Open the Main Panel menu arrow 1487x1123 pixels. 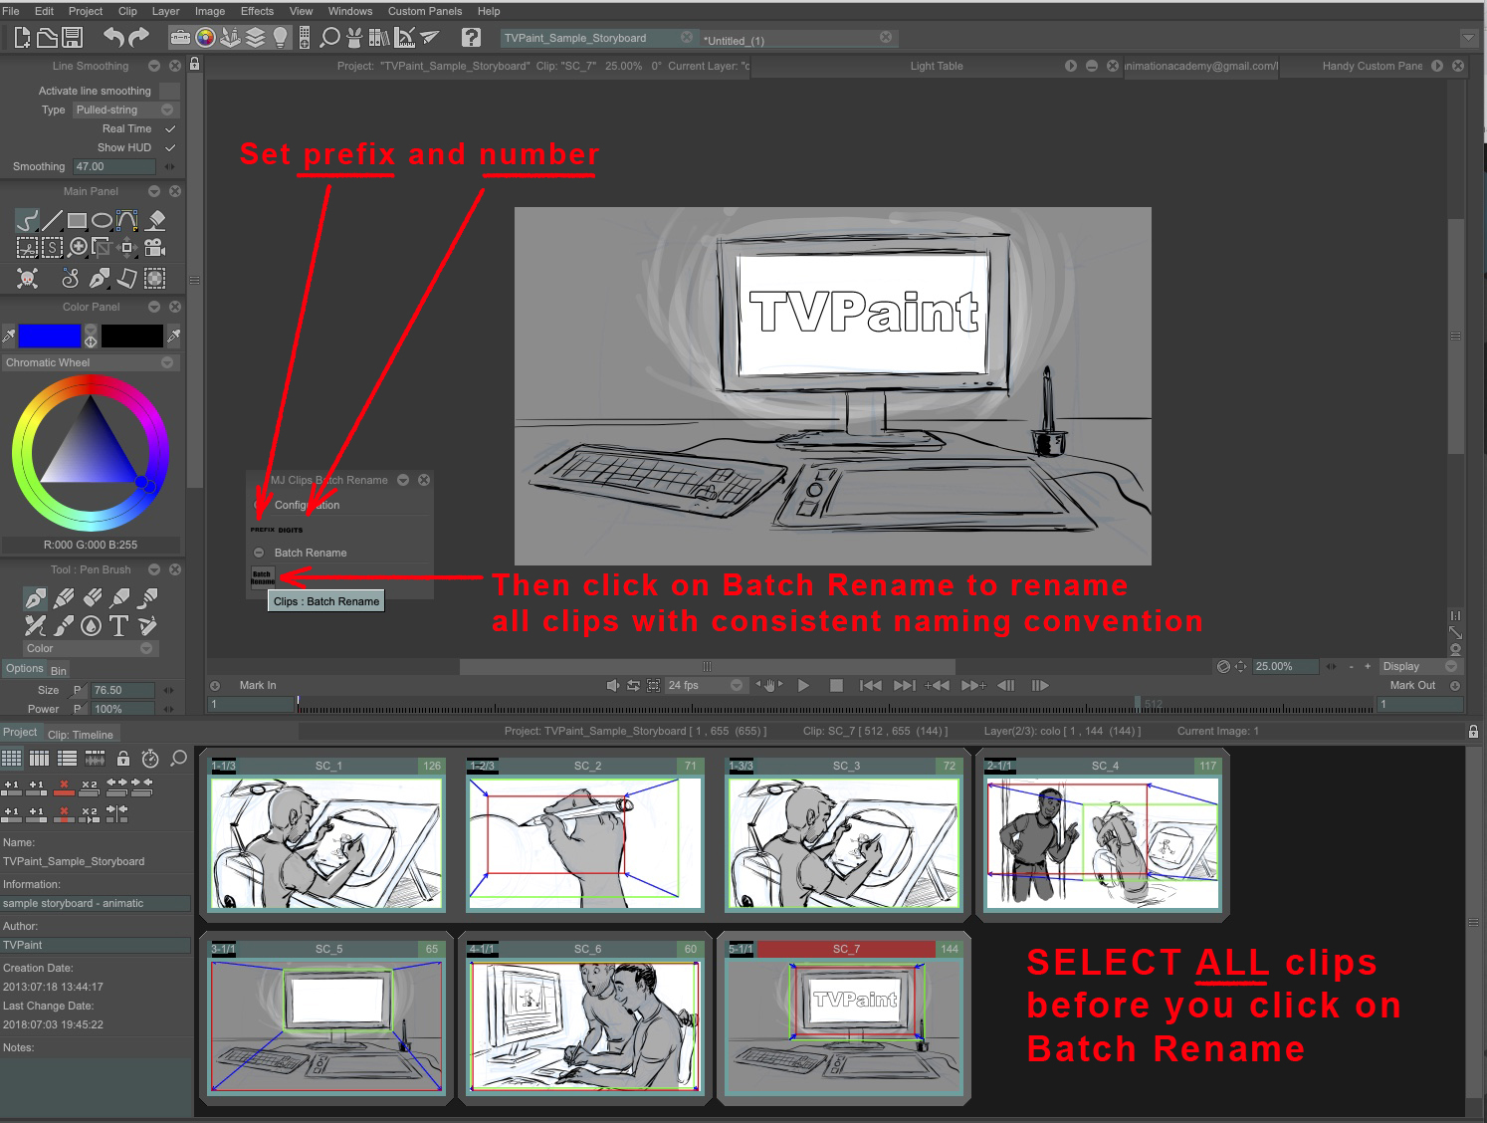pyautogui.click(x=154, y=191)
